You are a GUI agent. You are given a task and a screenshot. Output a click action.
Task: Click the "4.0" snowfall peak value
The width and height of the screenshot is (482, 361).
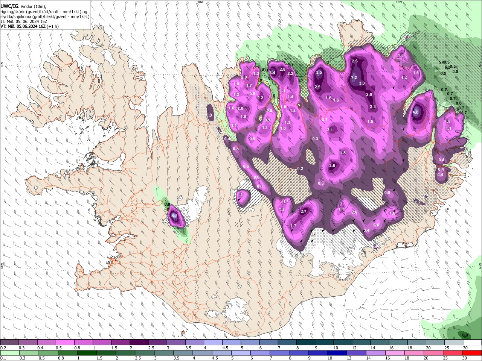(x=416, y=112)
